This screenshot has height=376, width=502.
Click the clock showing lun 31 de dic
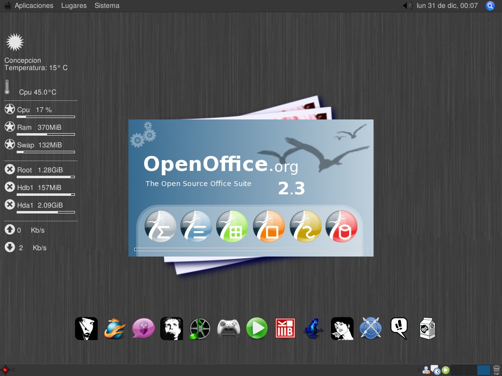click(447, 5)
